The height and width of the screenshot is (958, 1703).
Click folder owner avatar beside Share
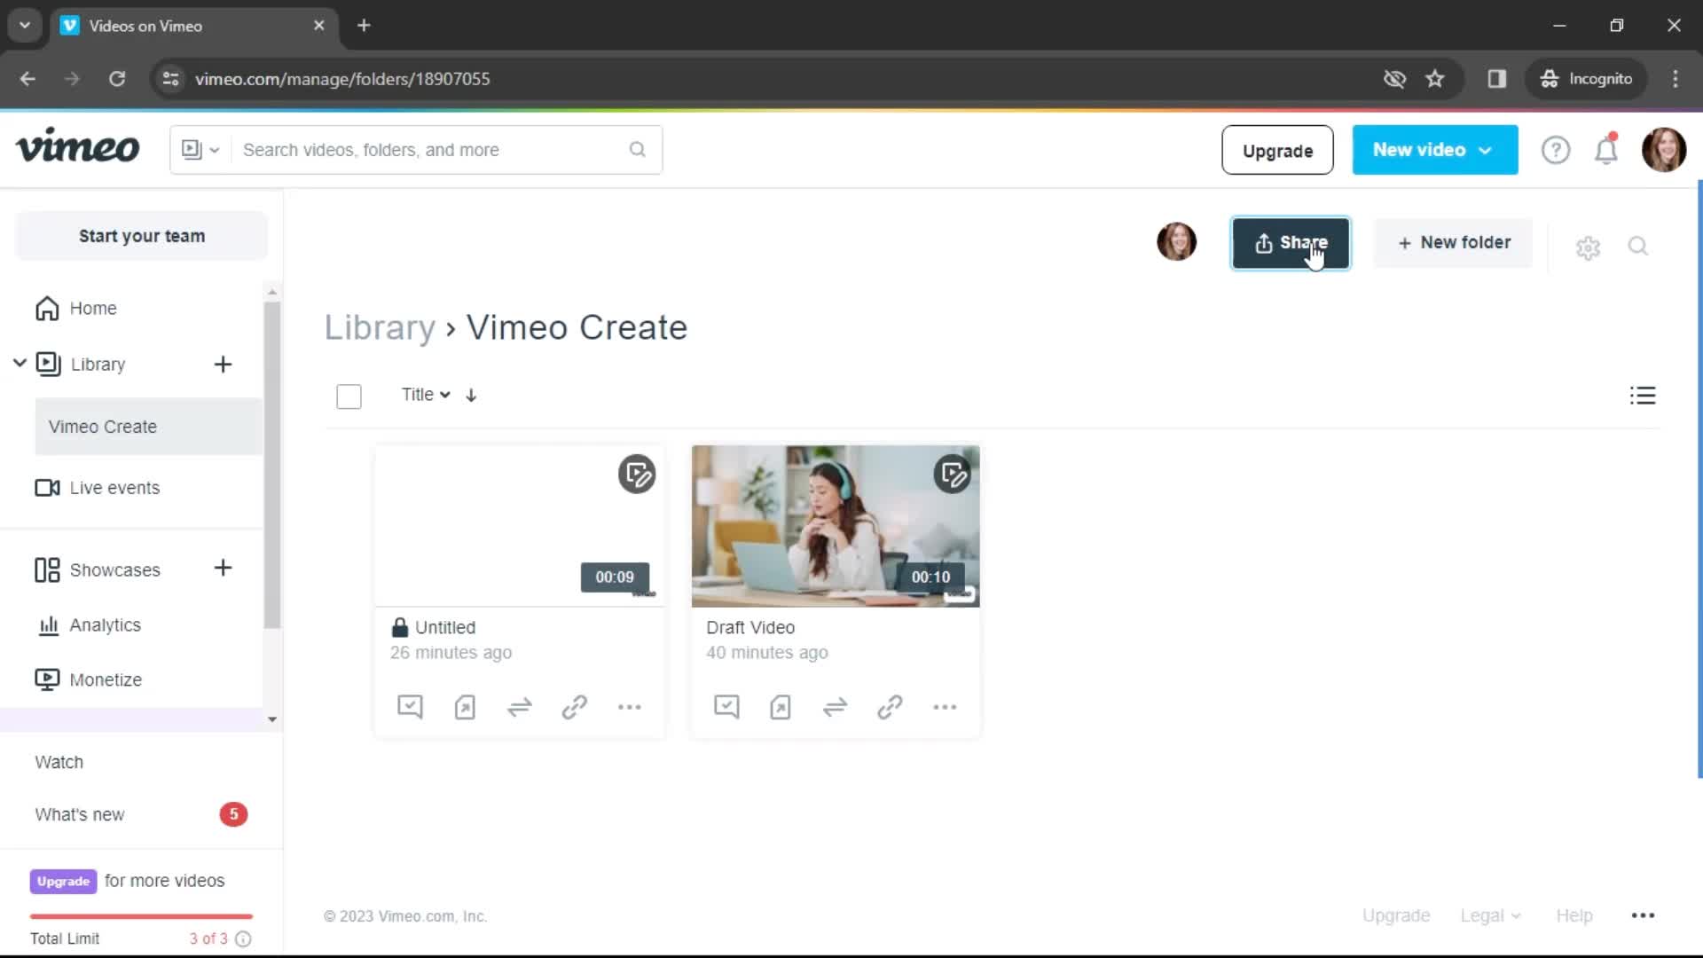tap(1176, 241)
